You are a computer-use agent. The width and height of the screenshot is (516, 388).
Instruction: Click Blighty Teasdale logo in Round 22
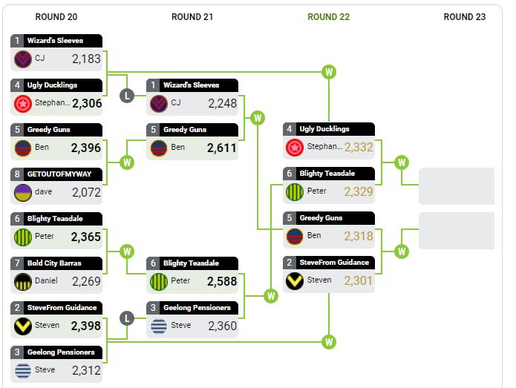295,192
